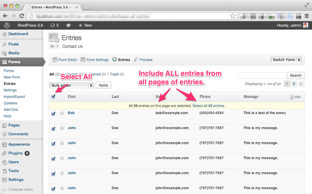312x194 pixels.
Task: Click the Users sidebar icon
Action: tap(4, 162)
